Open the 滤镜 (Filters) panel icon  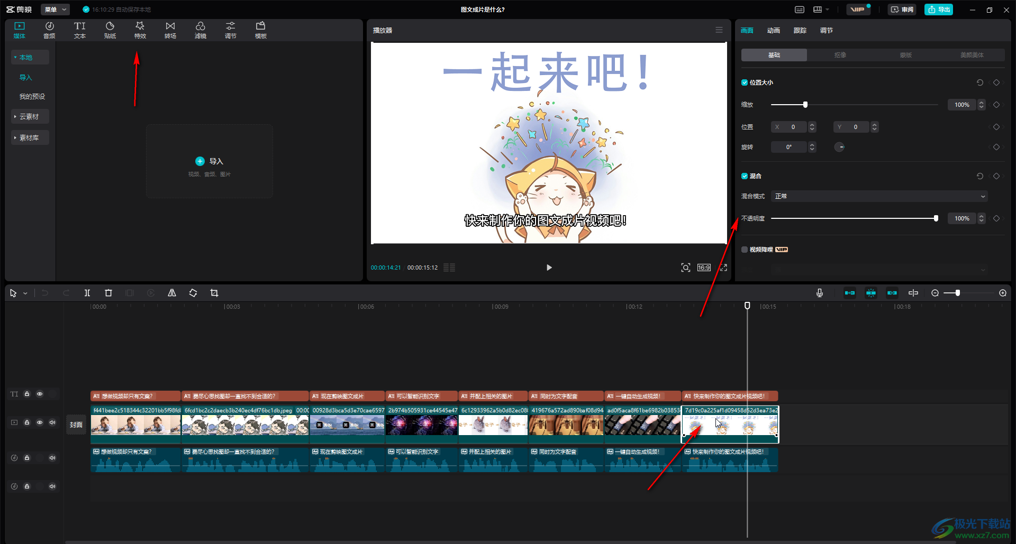(201, 30)
